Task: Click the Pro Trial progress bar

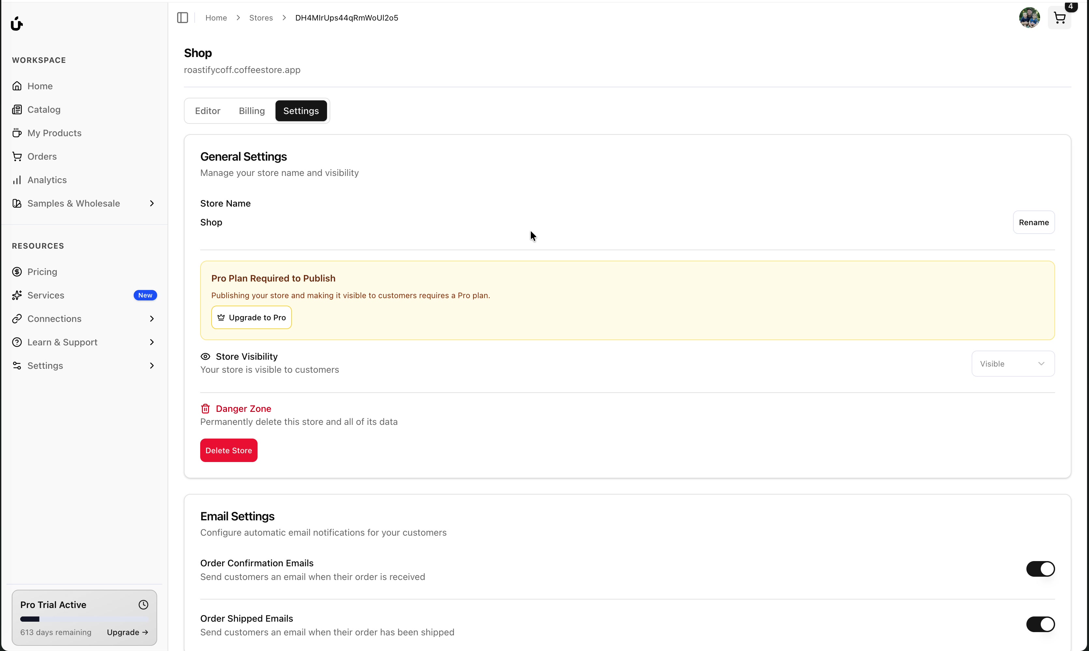Action: coord(84,619)
